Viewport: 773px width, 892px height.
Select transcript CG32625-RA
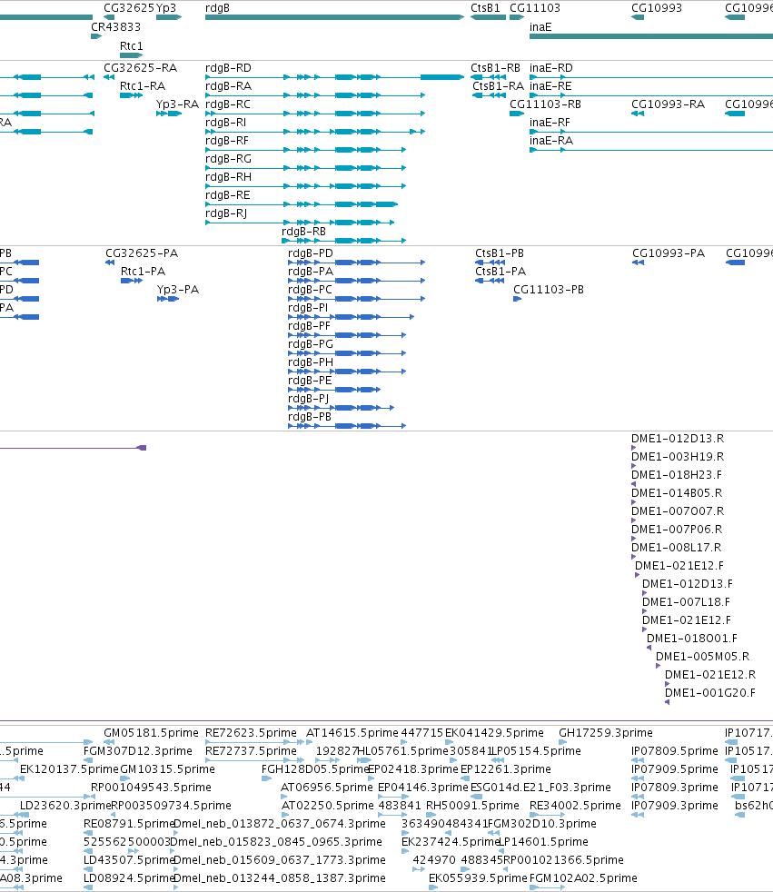pos(109,77)
